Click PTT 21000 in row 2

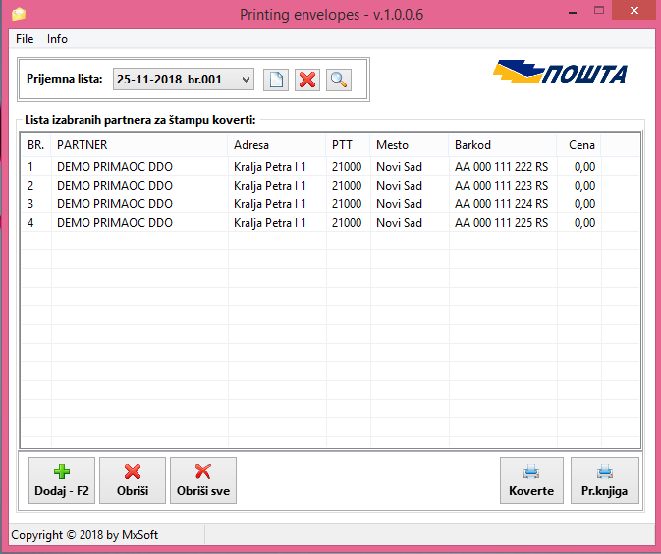point(347,186)
